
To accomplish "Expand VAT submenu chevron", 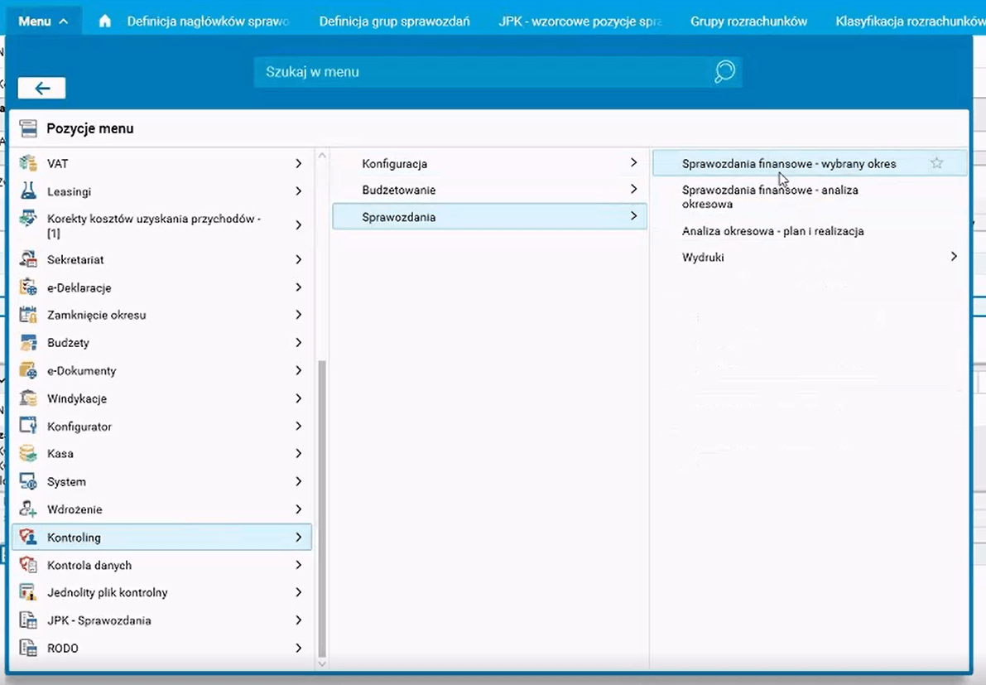I will coord(298,163).
